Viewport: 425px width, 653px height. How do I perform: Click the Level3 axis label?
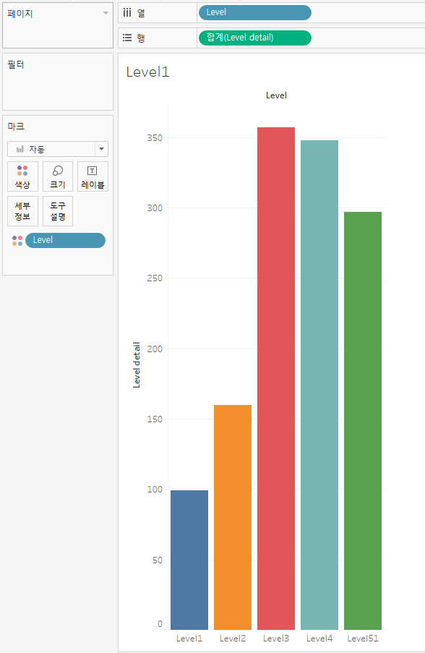pos(276,639)
